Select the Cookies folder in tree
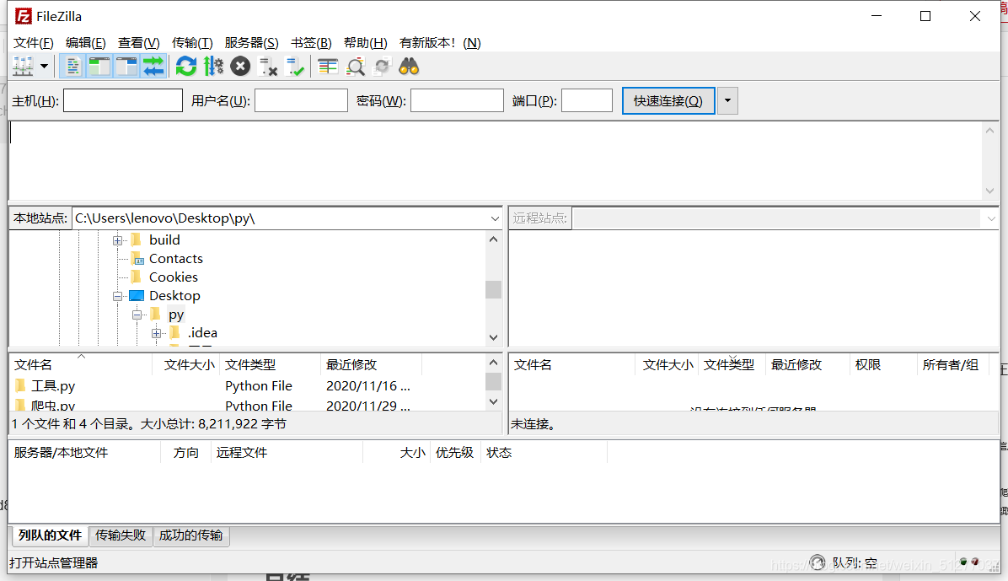This screenshot has width=1008, height=581. (x=174, y=277)
